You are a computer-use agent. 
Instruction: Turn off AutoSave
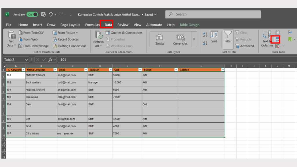32,14
